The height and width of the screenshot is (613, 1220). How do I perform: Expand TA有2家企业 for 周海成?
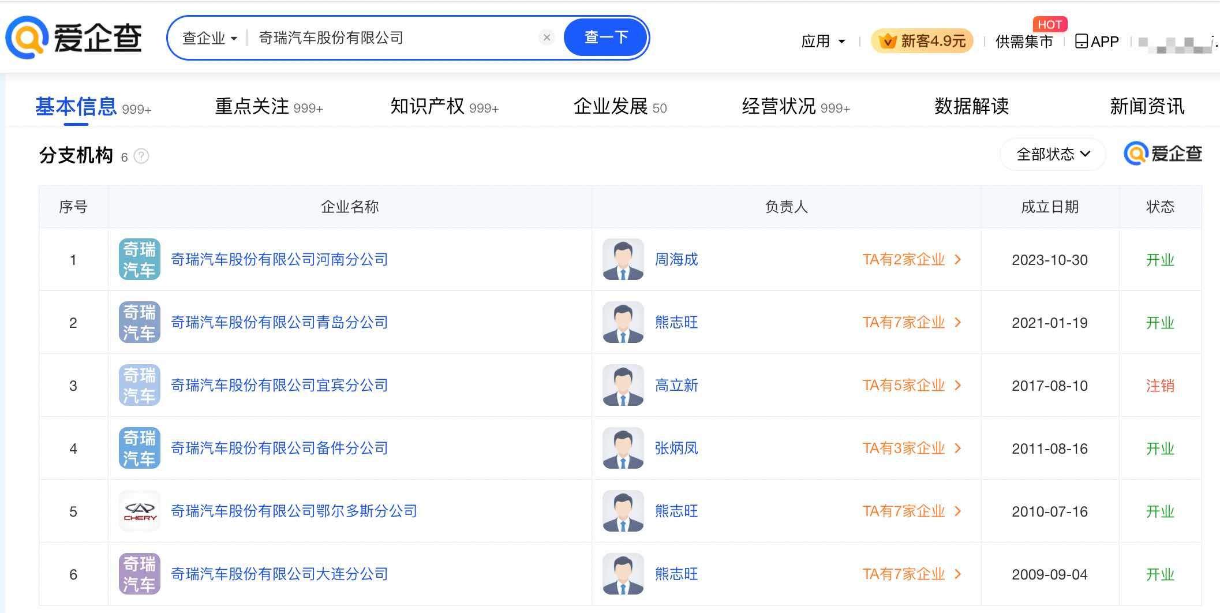coord(911,260)
